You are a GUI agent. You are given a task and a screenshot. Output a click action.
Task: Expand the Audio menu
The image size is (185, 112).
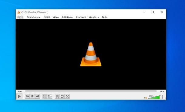pos(47,17)
